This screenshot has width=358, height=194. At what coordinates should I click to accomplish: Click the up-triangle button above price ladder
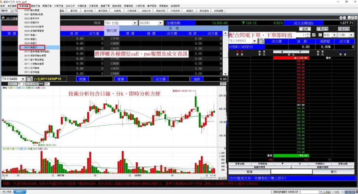[282, 52]
